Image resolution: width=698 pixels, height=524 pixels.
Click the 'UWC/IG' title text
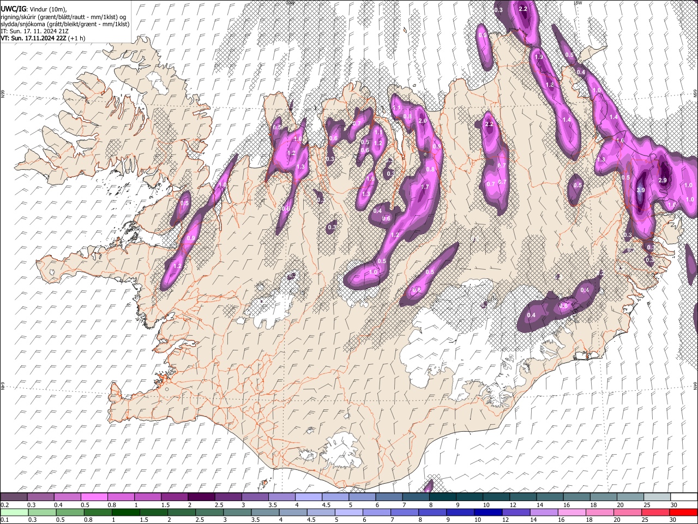(x=13, y=9)
